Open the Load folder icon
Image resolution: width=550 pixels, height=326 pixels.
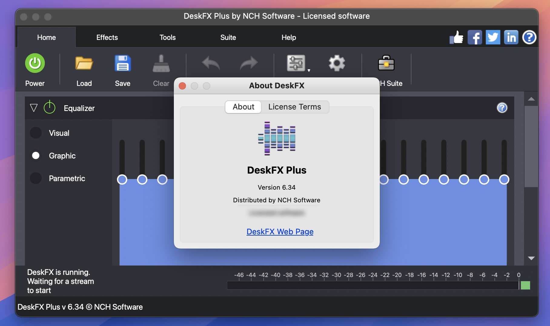pyautogui.click(x=84, y=63)
